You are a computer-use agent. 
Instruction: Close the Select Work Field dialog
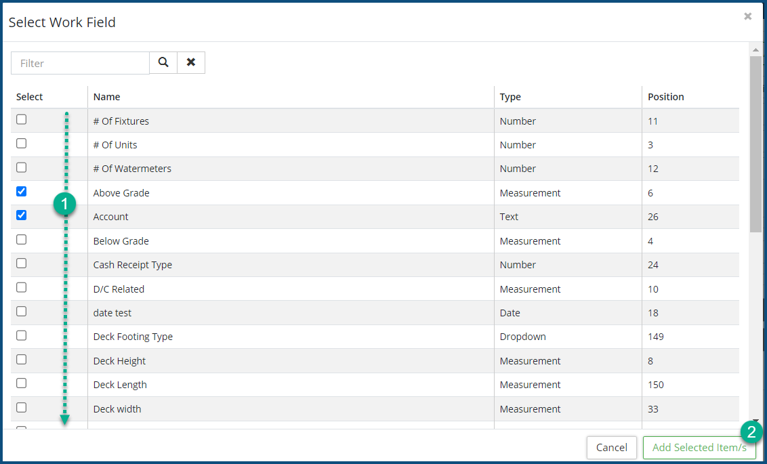pyautogui.click(x=747, y=16)
